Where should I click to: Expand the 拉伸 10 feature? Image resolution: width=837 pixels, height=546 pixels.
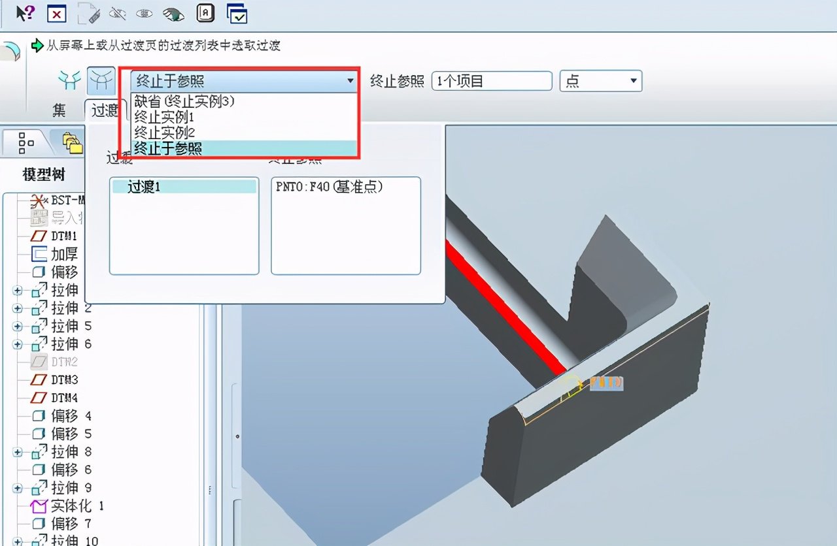coord(17,540)
